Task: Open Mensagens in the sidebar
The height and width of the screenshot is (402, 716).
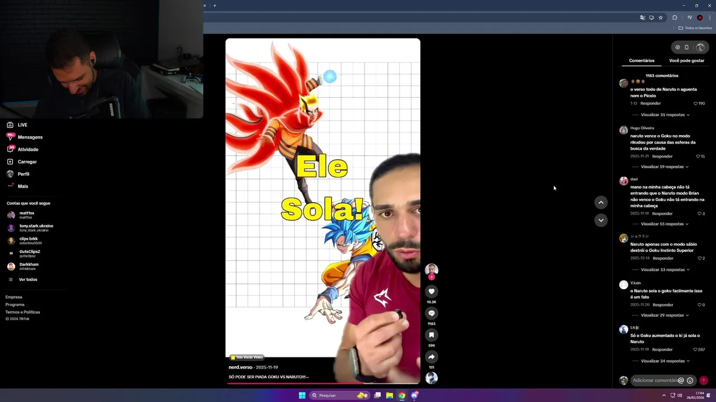Action: 24,137
